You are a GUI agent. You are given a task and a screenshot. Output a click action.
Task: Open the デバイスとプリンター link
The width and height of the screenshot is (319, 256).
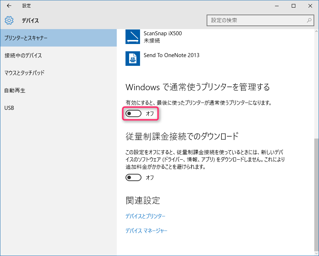click(x=145, y=216)
